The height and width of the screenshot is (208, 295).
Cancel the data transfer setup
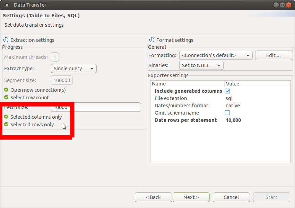click(x=231, y=197)
